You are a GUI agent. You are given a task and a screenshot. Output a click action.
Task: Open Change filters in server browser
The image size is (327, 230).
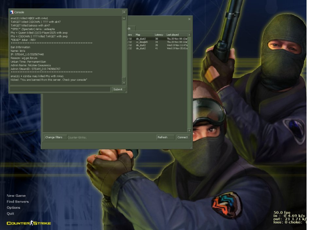[x=56, y=137]
